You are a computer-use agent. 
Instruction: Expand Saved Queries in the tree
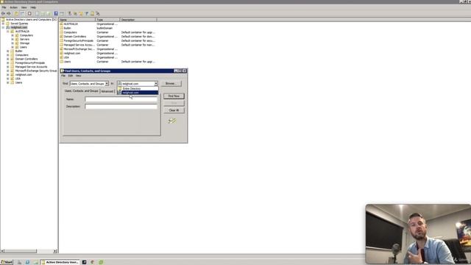coord(3,24)
